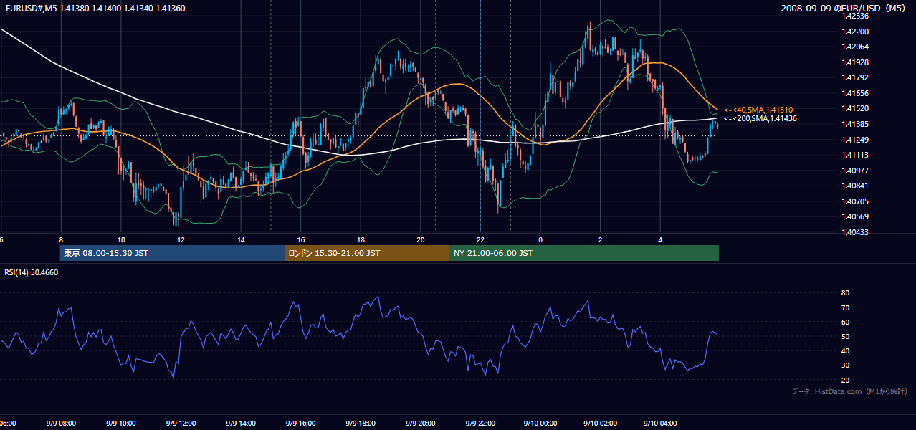The height and width of the screenshot is (430, 916).
Task: Click the bottom time label 9/10 04:00
Action: (x=660, y=424)
